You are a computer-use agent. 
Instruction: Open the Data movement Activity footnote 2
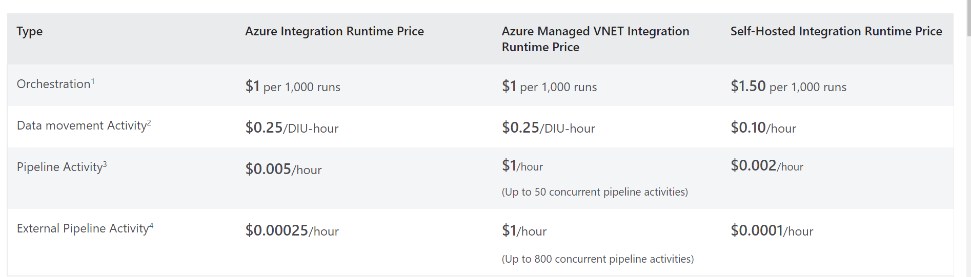pyautogui.click(x=149, y=122)
